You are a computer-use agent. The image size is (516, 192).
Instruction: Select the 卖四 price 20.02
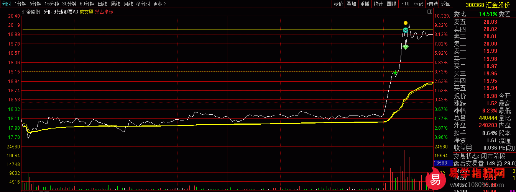tap(490, 29)
